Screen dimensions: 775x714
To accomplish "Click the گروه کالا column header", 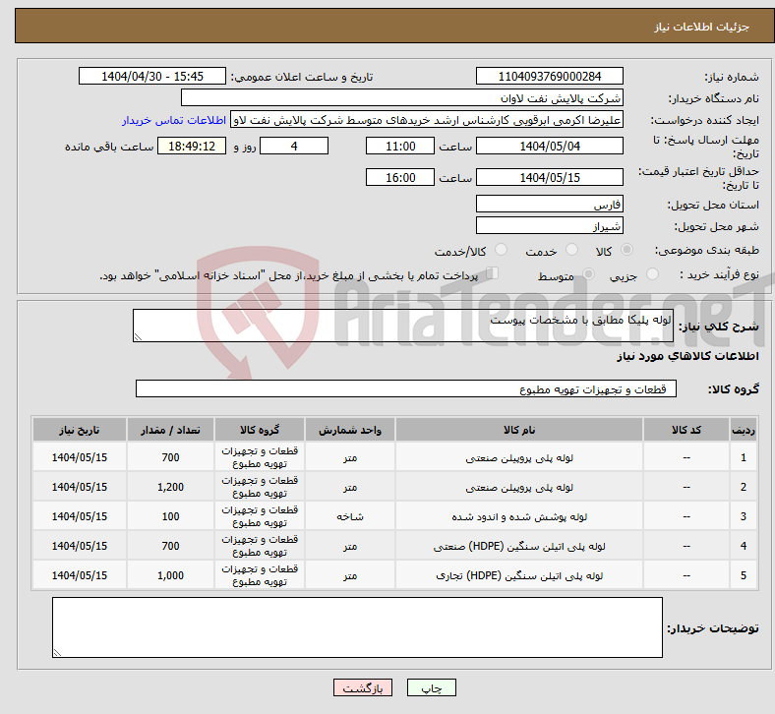I will (x=260, y=430).
